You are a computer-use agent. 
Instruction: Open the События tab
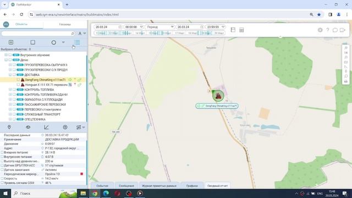click(102, 186)
